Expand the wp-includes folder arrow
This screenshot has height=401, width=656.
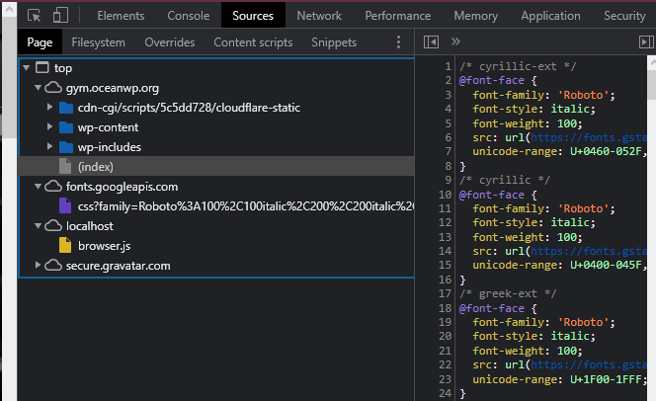49,146
